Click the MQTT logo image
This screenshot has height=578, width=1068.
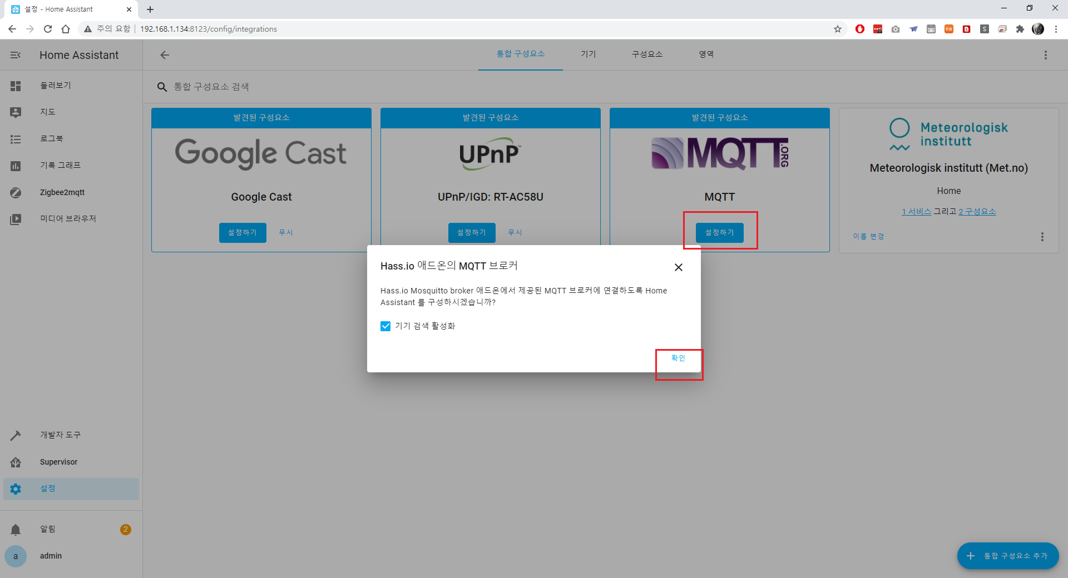[x=720, y=153]
